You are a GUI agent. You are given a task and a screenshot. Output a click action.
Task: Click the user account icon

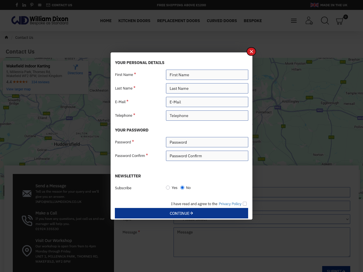pos(309,21)
